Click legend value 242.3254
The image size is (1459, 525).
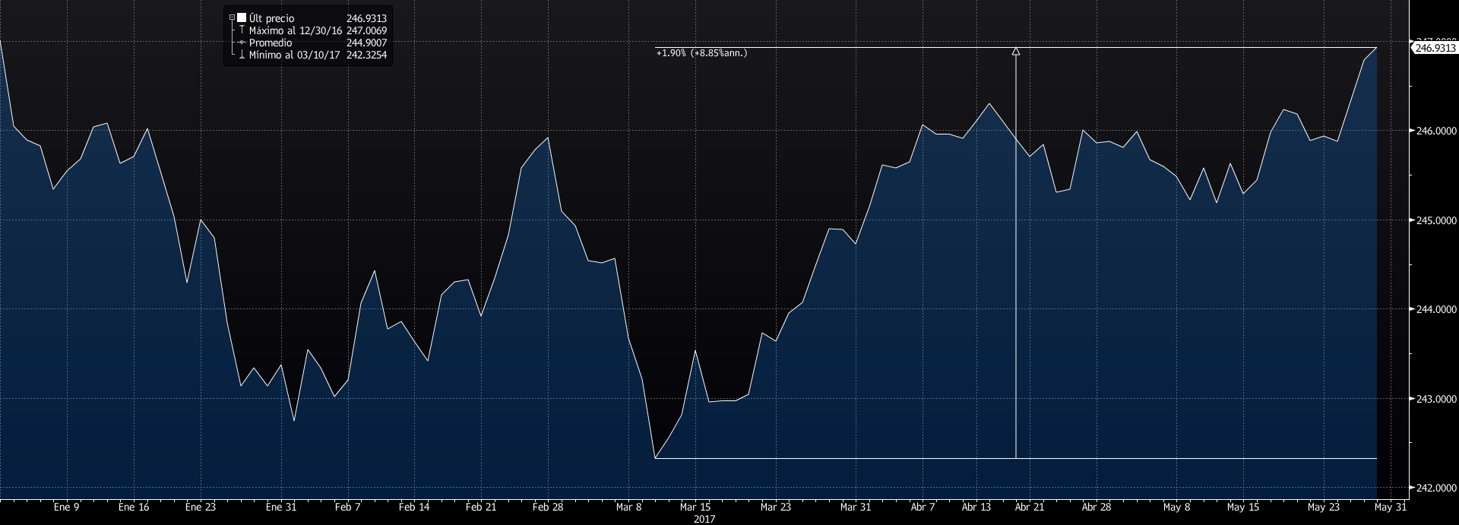[x=367, y=55]
